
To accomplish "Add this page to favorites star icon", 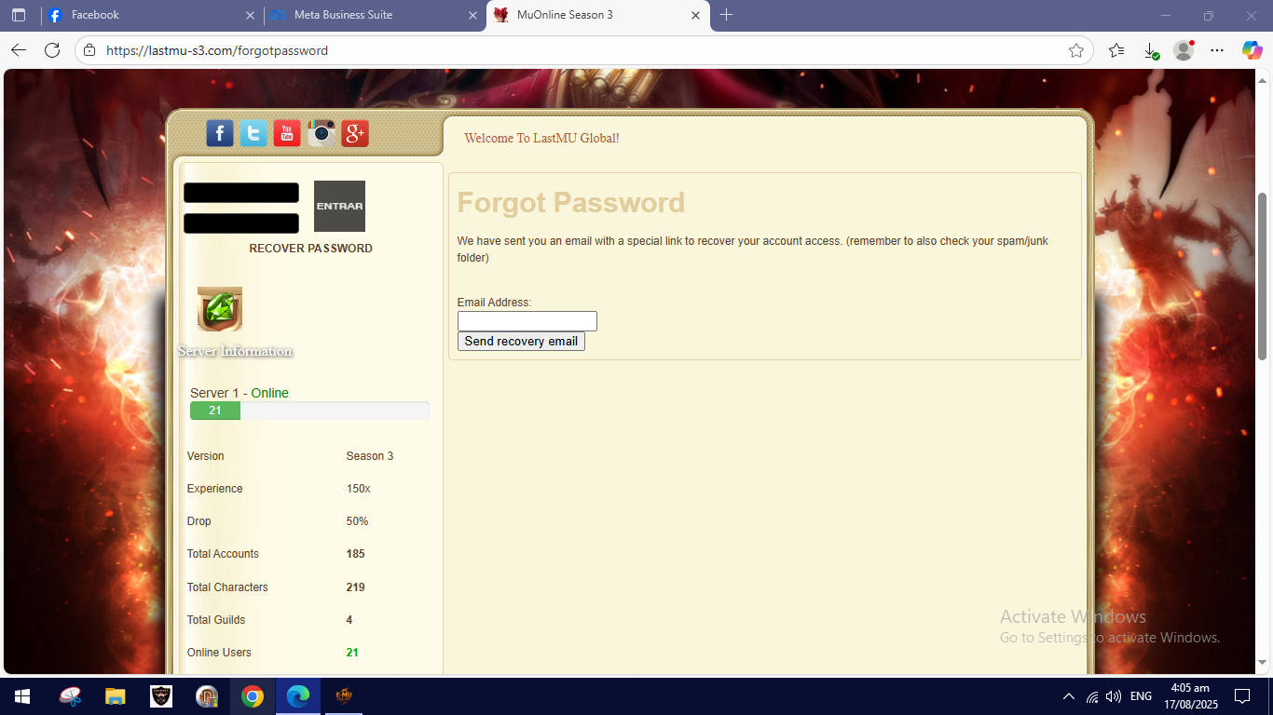I will tap(1076, 50).
